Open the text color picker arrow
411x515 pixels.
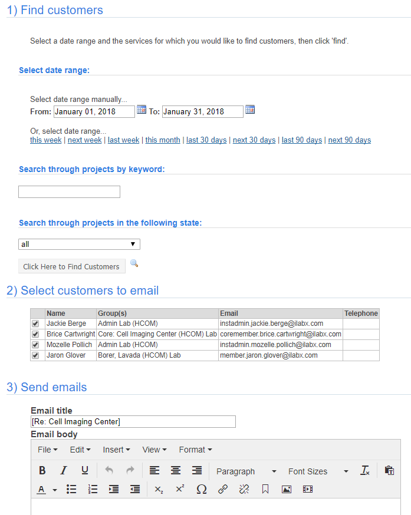tap(55, 490)
